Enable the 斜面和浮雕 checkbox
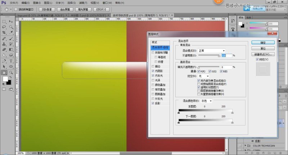 coord(153,52)
